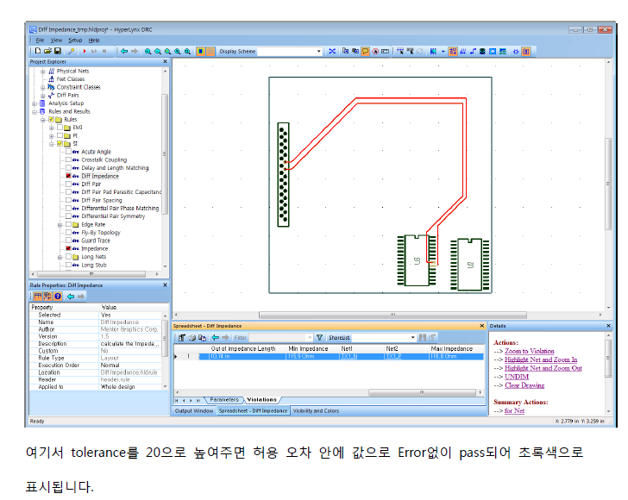Switch to the Parameters tab
Viewport: 628px width, 500px height.
(224, 400)
